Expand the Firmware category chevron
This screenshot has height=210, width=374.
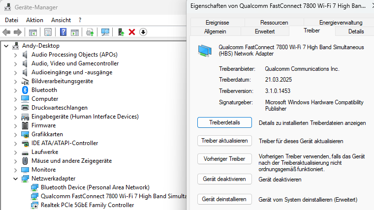(16, 125)
